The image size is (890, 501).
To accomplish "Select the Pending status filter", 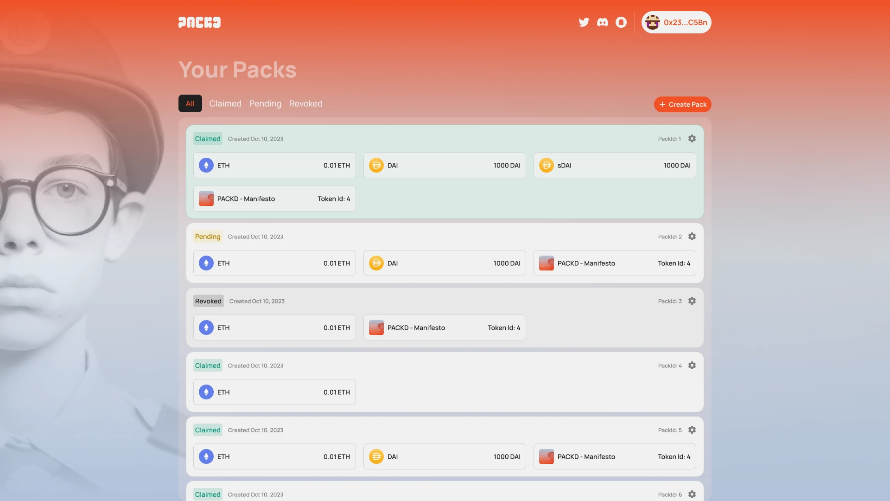I will [x=265, y=103].
